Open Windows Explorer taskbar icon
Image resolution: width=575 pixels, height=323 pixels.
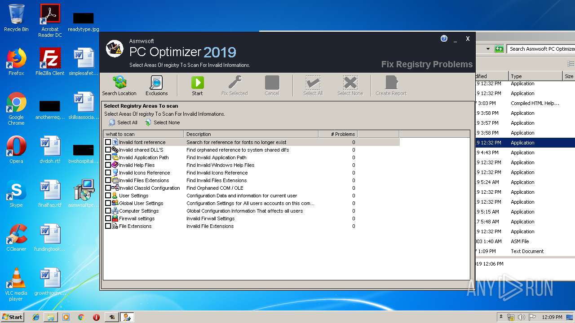click(x=51, y=317)
